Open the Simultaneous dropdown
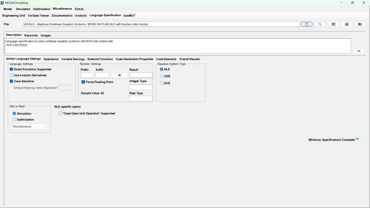The height and width of the screenshot is (208, 370). 29,126
